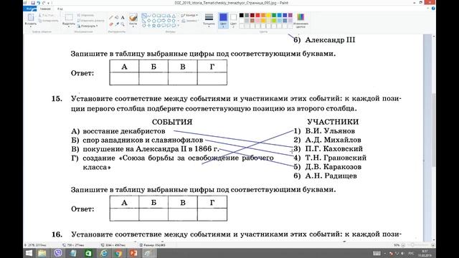Pick the yellow color swatch
459x258 pixels.
point(268,15)
